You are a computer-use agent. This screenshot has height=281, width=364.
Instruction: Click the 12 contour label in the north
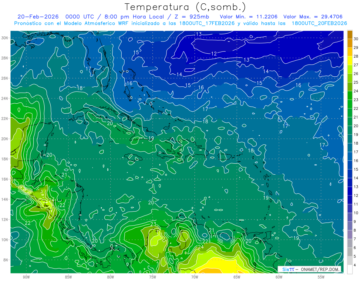pos(214,54)
